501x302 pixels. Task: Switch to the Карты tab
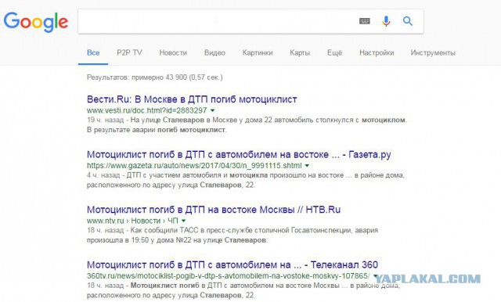click(x=300, y=52)
